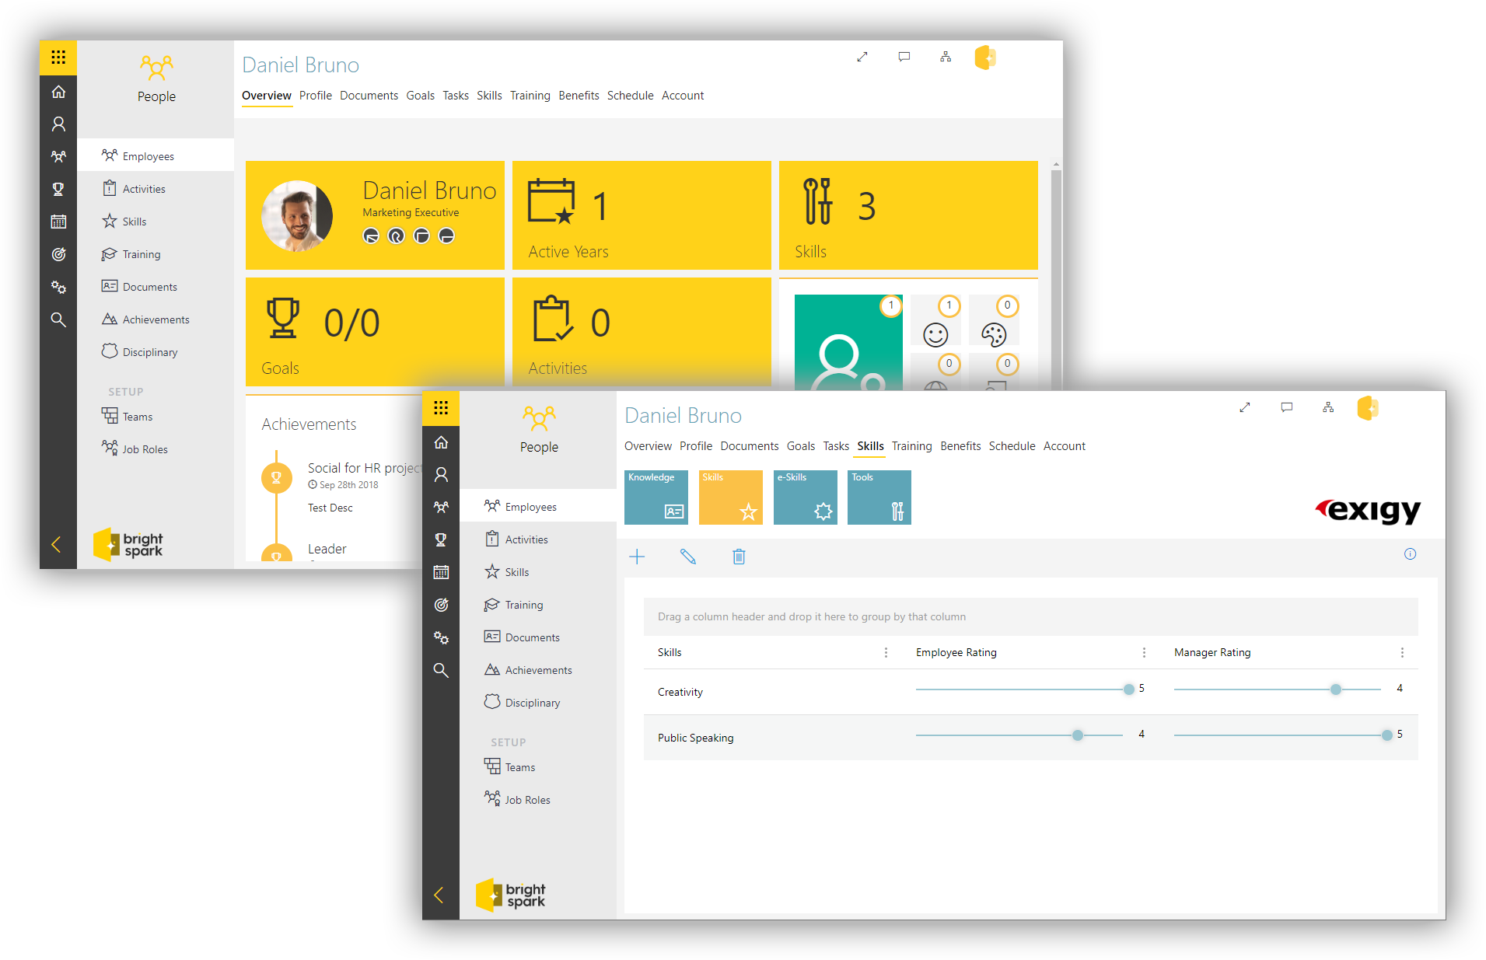Screen dimensions: 1486x960
Task: Switch to Profile tab in back window
Action: [315, 96]
